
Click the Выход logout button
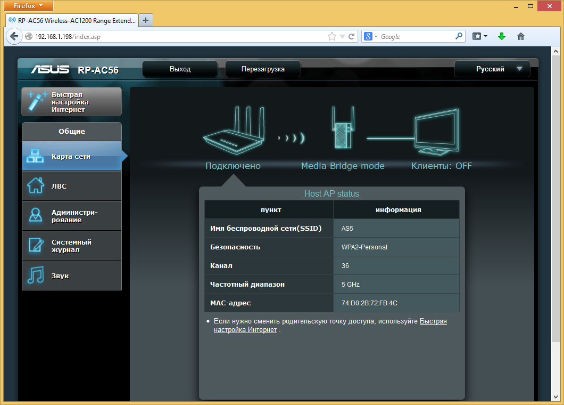click(x=180, y=69)
